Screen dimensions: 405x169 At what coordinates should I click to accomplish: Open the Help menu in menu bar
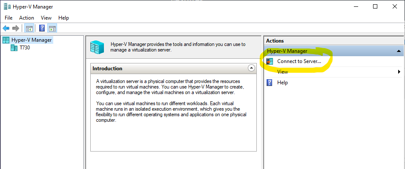pyautogui.click(x=63, y=18)
